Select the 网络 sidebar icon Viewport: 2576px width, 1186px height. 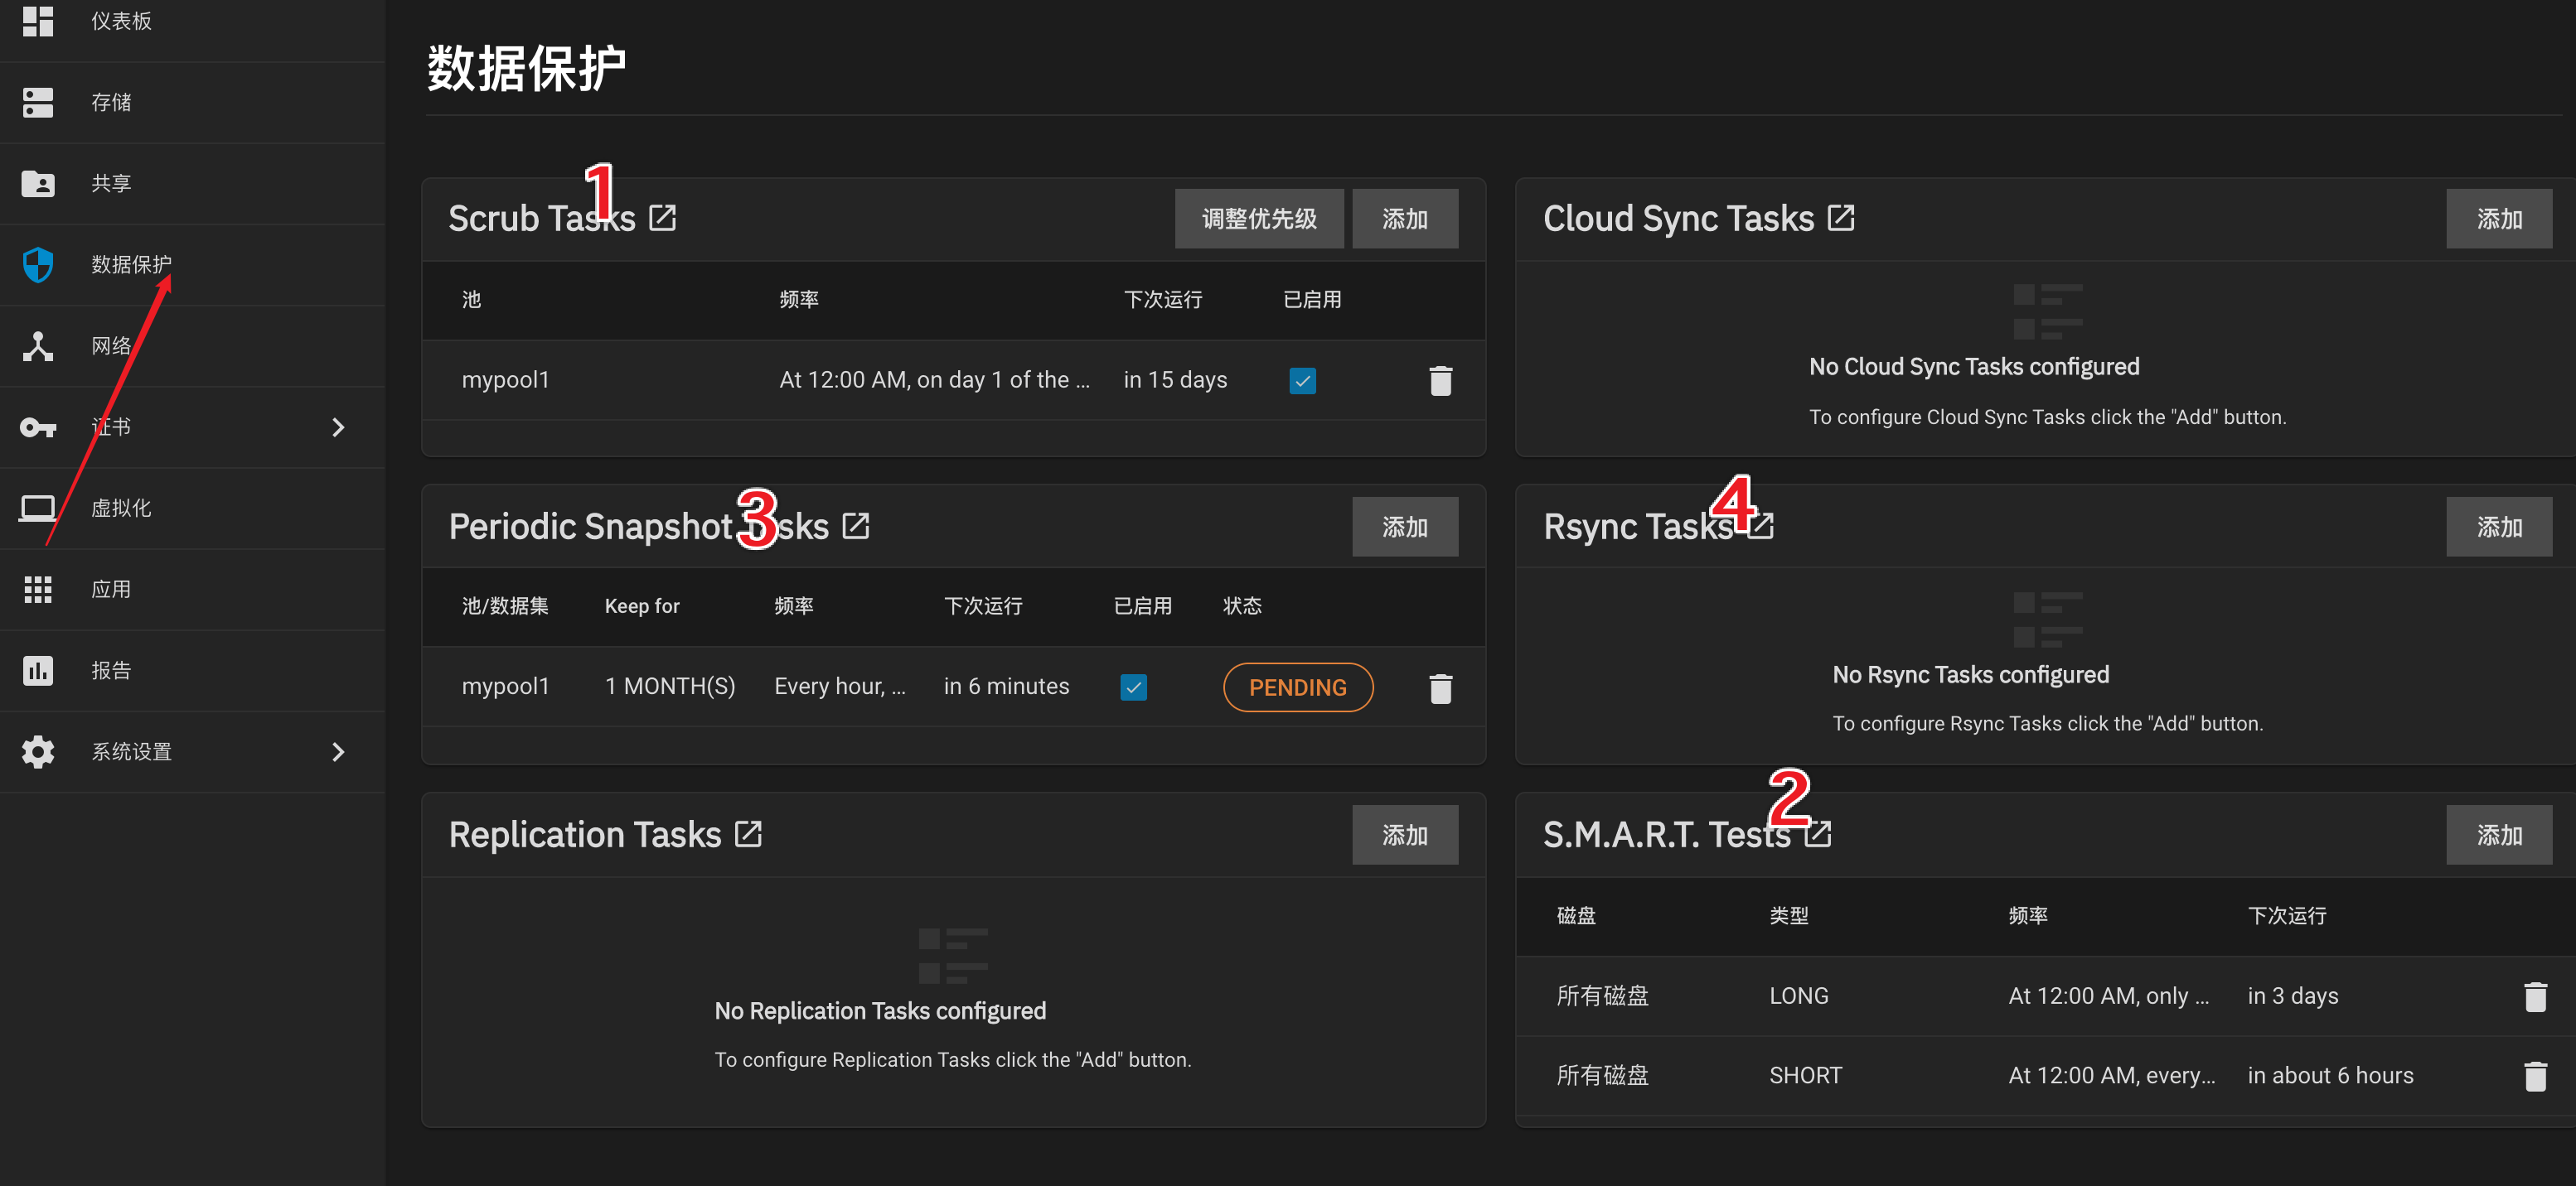point(38,345)
